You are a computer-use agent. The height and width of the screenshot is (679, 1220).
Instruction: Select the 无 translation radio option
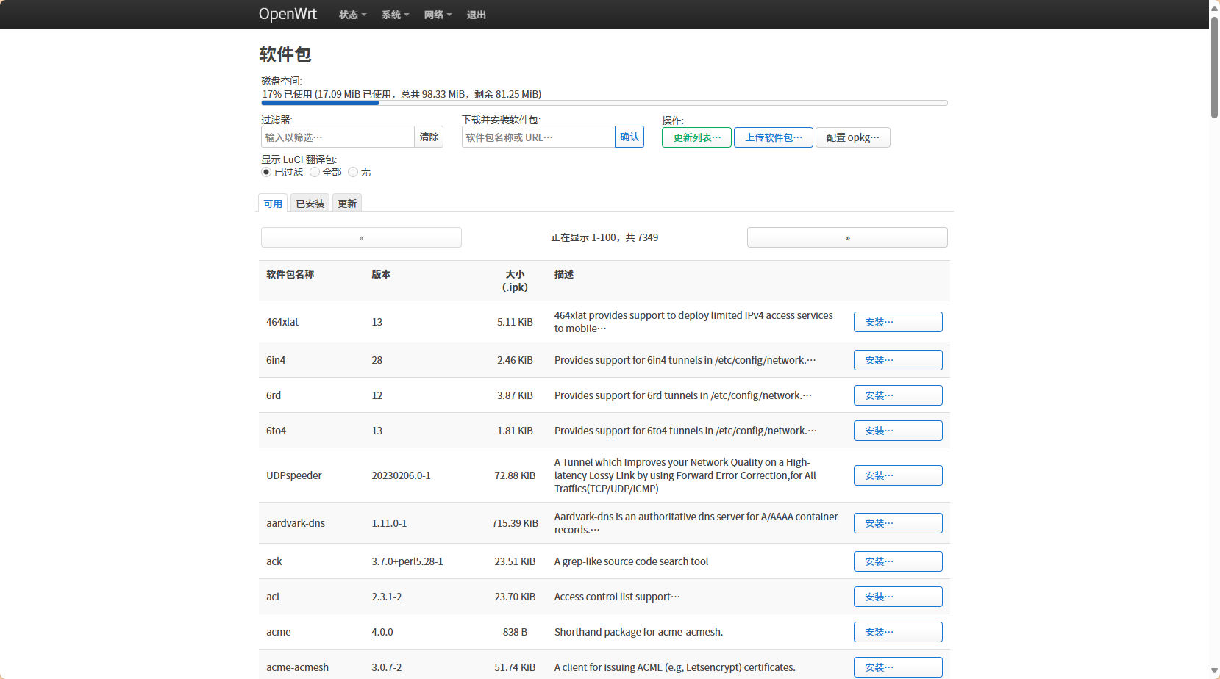[x=353, y=172]
